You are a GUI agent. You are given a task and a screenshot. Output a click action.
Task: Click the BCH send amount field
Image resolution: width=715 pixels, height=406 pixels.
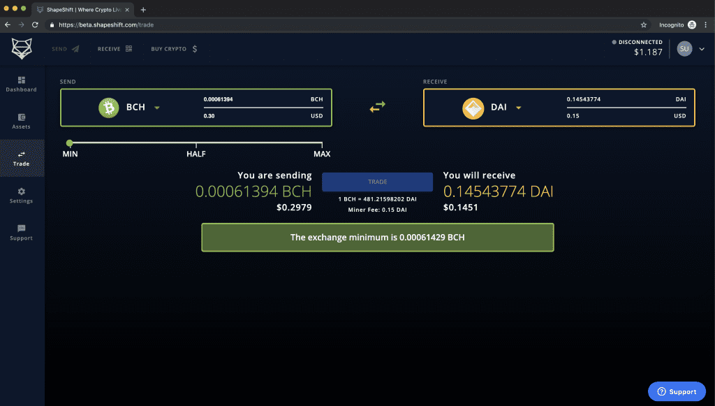[x=263, y=99]
